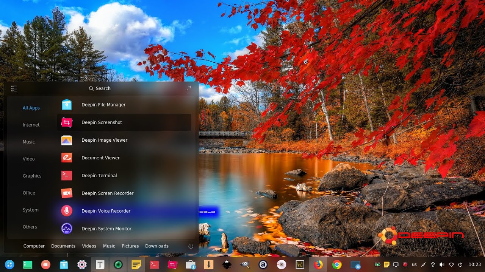Screen dimensions: 485x272
Task: Select the Music category in sidebar
Action: (29, 142)
